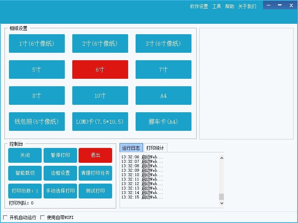The image size is (298, 223).
Task: Enable the 开机自动运行 checkbox
Action: 5,217
